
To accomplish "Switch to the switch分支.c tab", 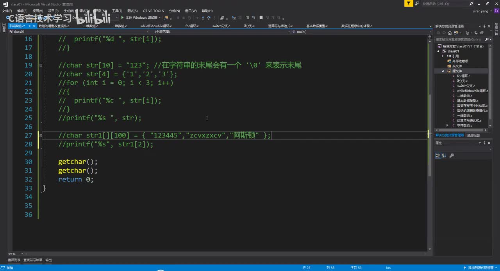I will point(221,26).
